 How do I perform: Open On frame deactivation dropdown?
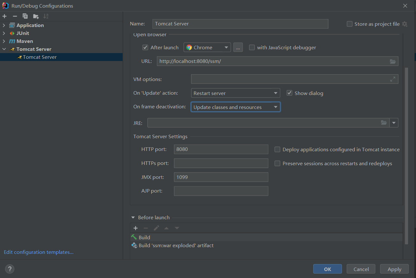coord(236,107)
